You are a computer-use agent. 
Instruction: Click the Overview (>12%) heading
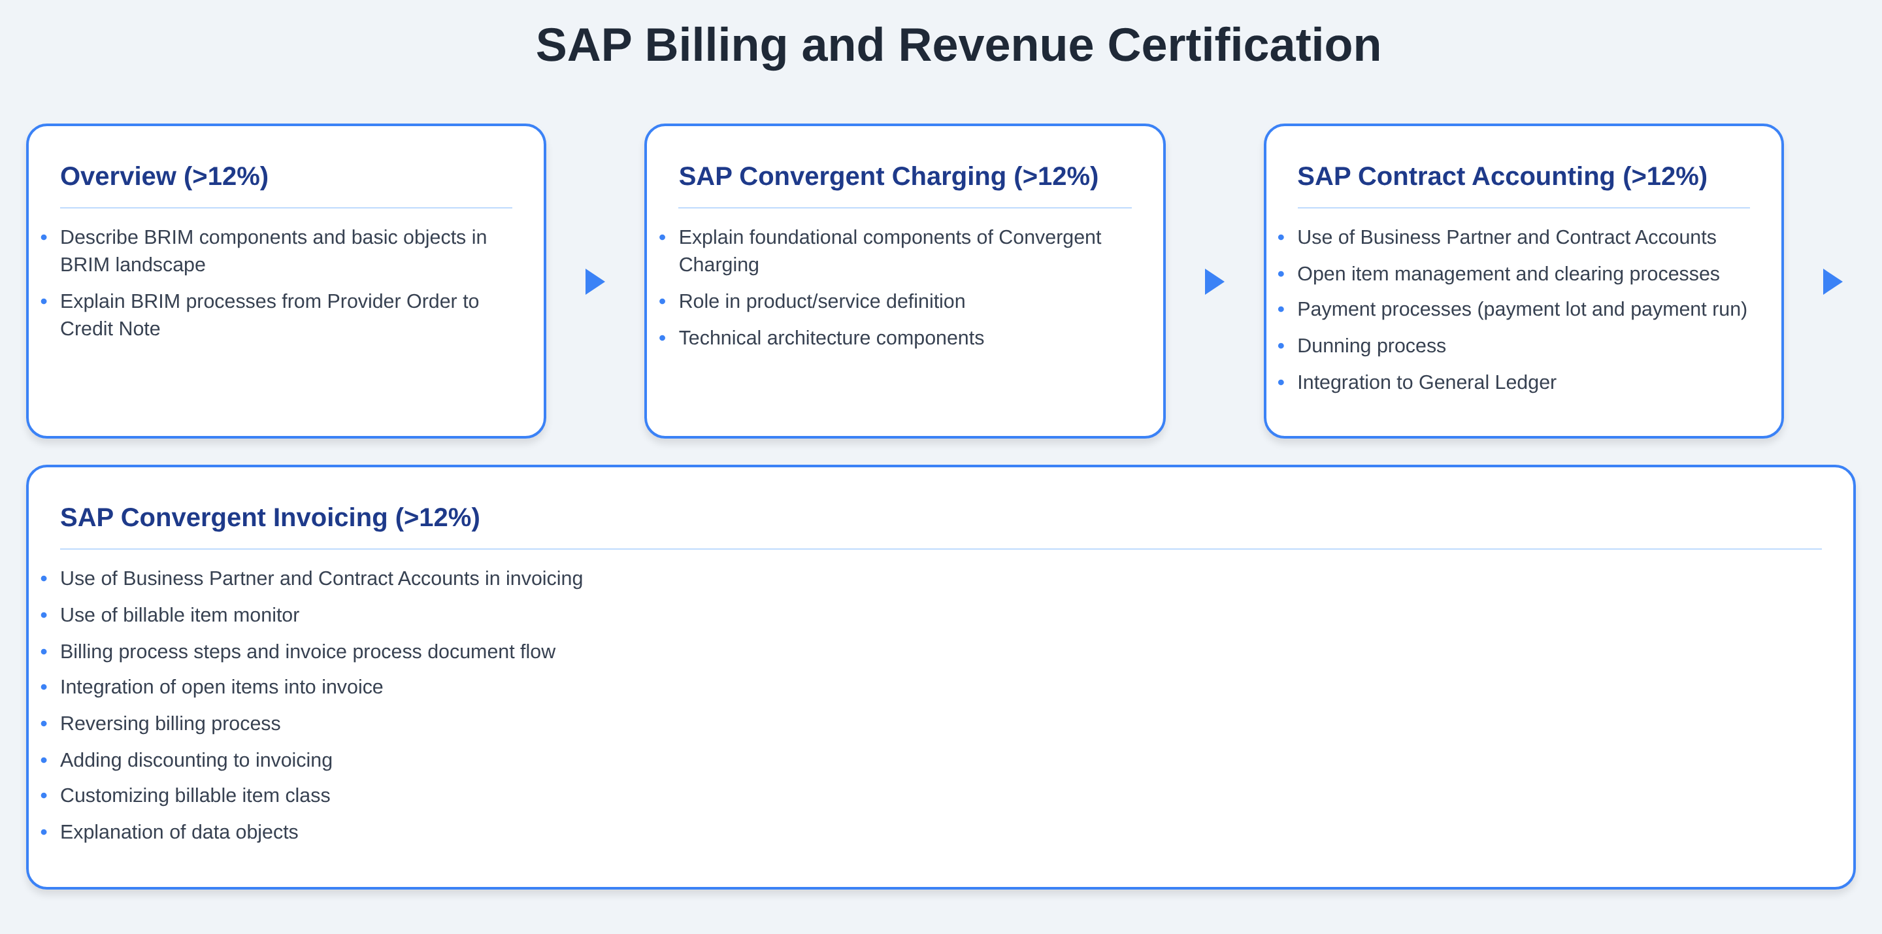click(165, 176)
